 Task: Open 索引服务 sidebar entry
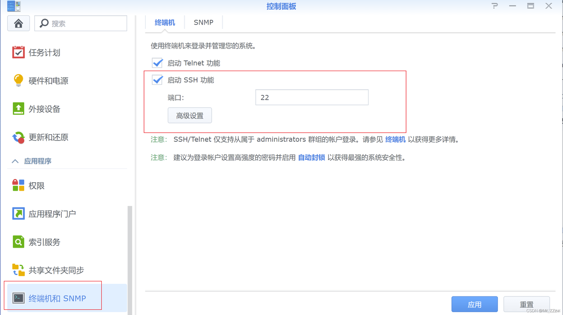(67, 242)
